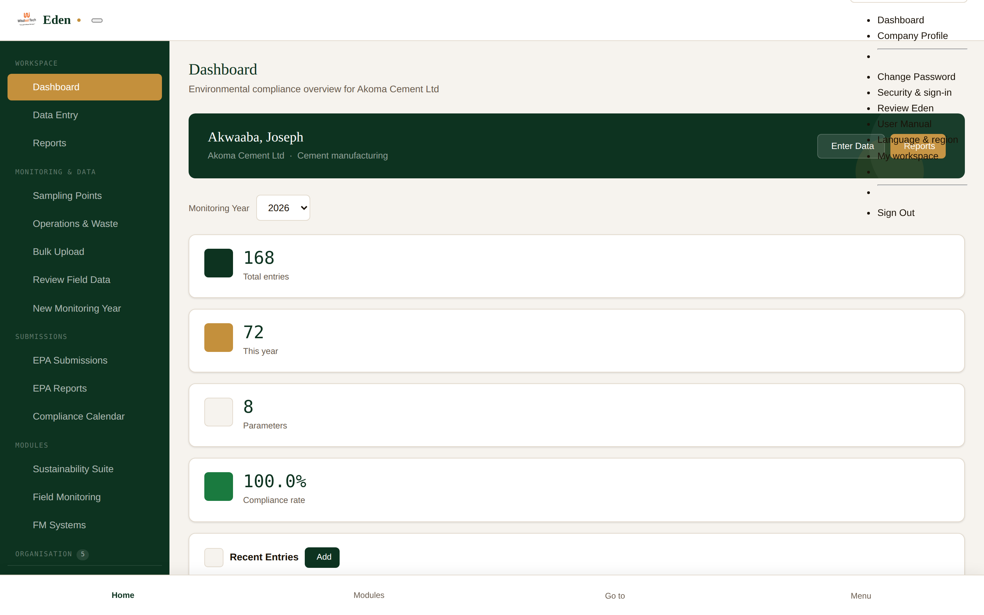Open Reports in the sidebar
Image resolution: width=984 pixels, height=615 pixels.
coord(85,143)
